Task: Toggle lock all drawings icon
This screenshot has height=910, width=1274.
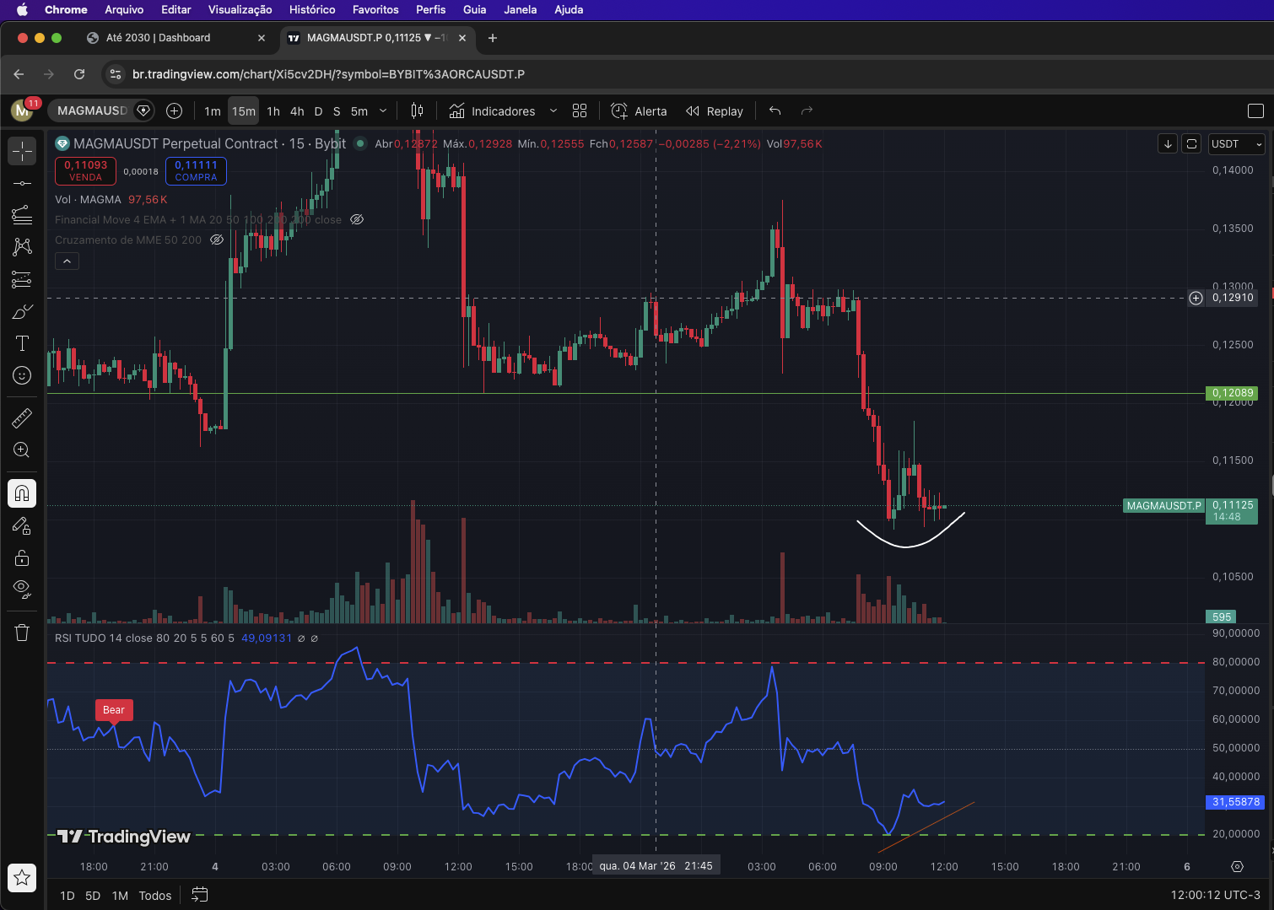Action: (22, 557)
